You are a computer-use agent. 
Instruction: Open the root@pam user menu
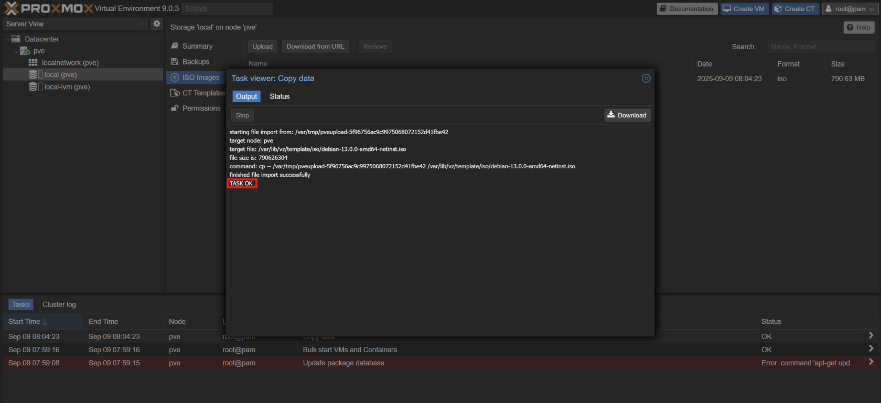coord(850,9)
